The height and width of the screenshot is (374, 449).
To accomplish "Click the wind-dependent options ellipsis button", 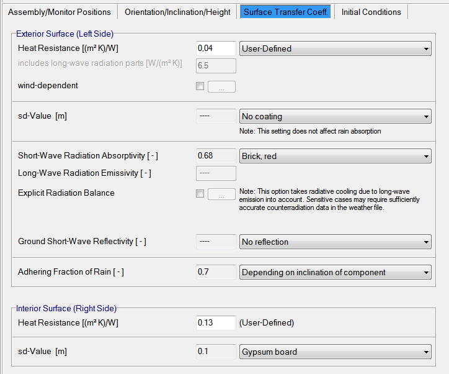I will click(x=221, y=87).
